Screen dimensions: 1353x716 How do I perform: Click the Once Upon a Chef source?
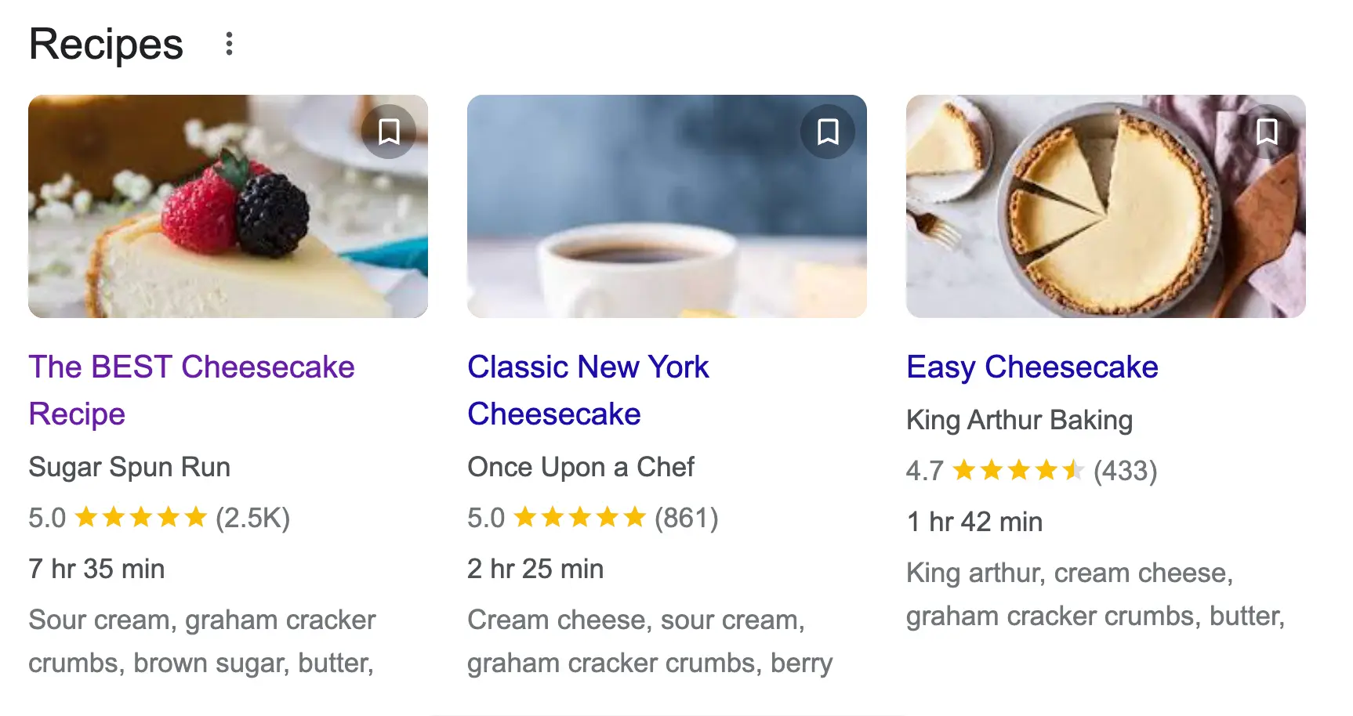pos(580,467)
